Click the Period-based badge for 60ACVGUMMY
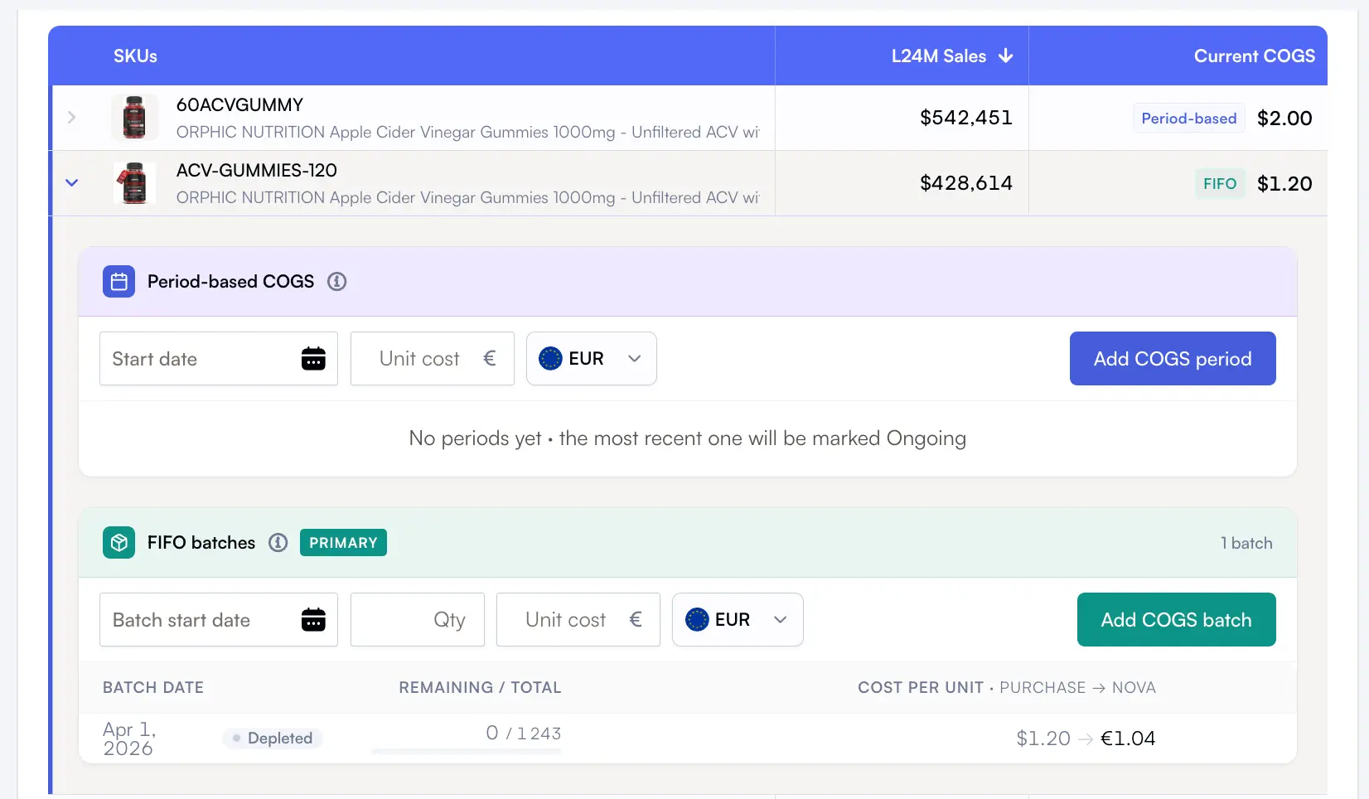Screen dimensions: 1369x799 click(1189, 118)
